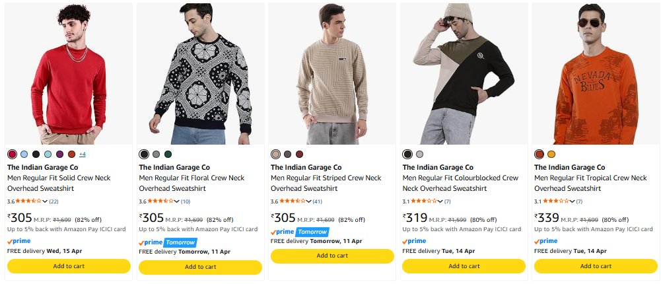Click Add to cart for the Tropical sweatshirt
Image resolution: width=661 pixels, height=284 pixels.
pyautogui.click(x=596, y=266)
